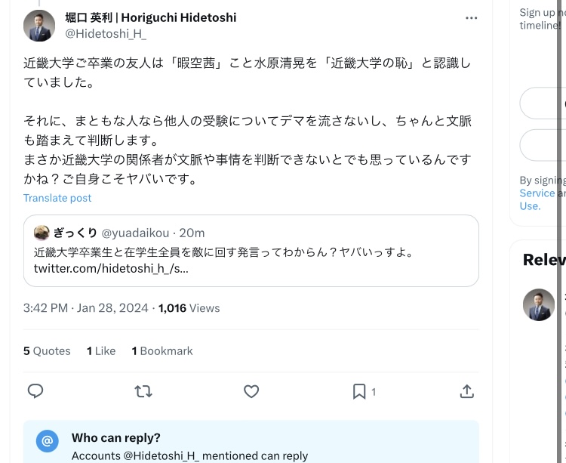The width and height of the screenshot is (566, 463).
Task: Open the three-dot more options menu
Action: pos(472,18)
